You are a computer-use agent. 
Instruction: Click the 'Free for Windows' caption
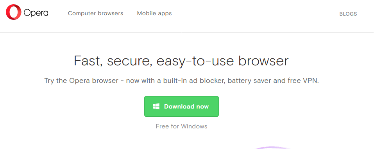(181, 126)
